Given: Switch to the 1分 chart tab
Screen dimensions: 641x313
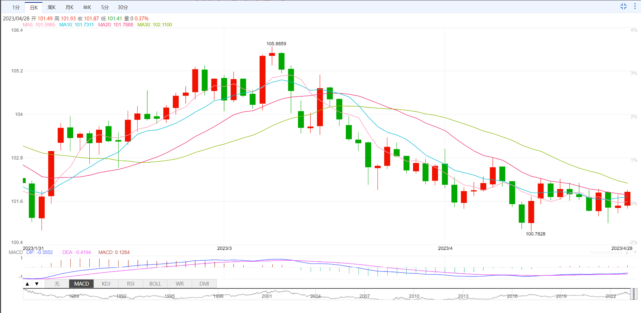Looking at the screenshot, I should (16, 7).
